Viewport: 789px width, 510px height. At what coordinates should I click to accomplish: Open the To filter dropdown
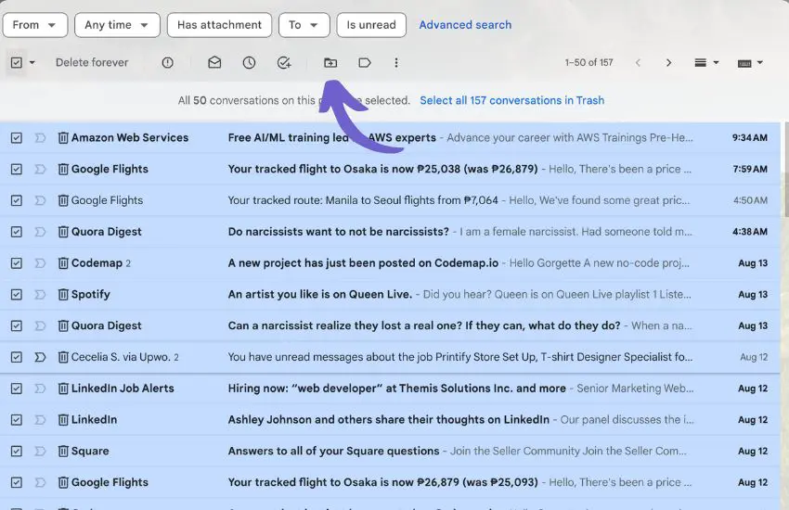click(x=304, y=25)
